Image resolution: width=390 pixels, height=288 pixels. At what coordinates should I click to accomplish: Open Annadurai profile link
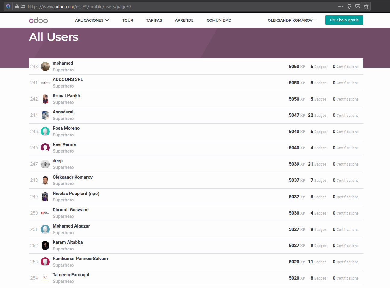coord(63,112)
